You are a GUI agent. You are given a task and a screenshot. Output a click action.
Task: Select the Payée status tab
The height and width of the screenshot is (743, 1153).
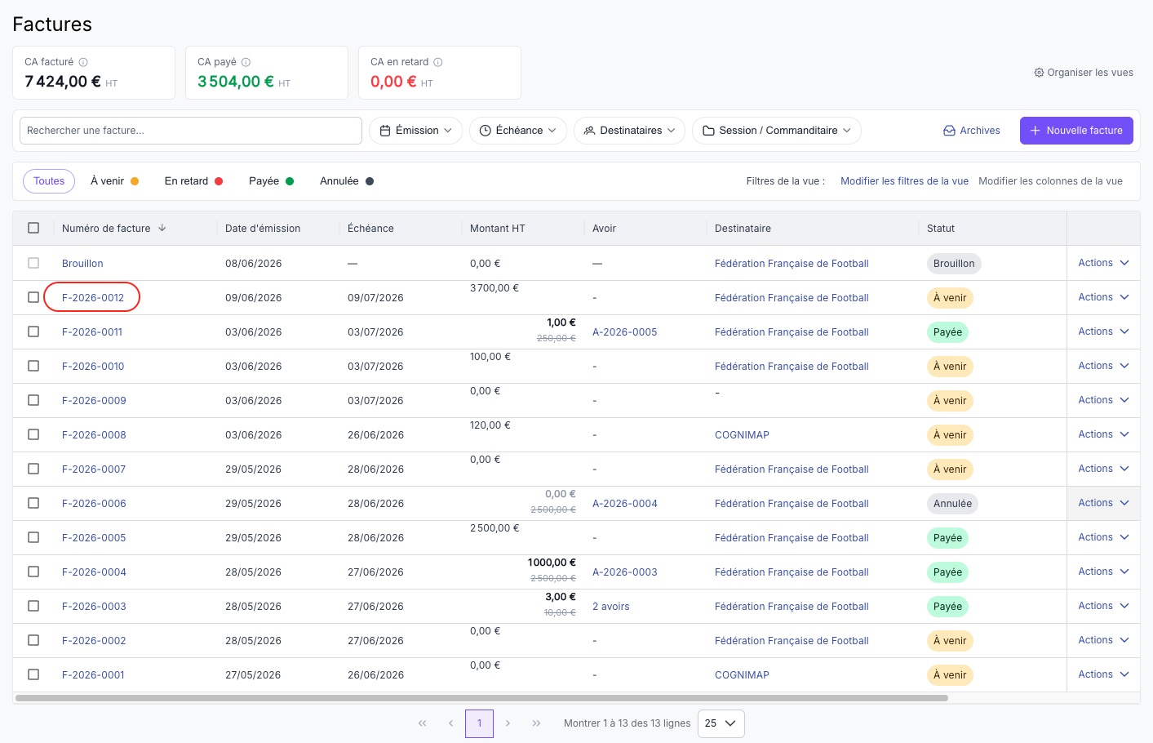coord(271,181)
